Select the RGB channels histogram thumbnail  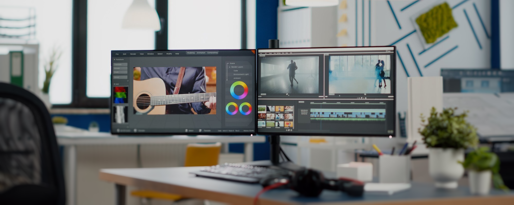tap(121, 95)
